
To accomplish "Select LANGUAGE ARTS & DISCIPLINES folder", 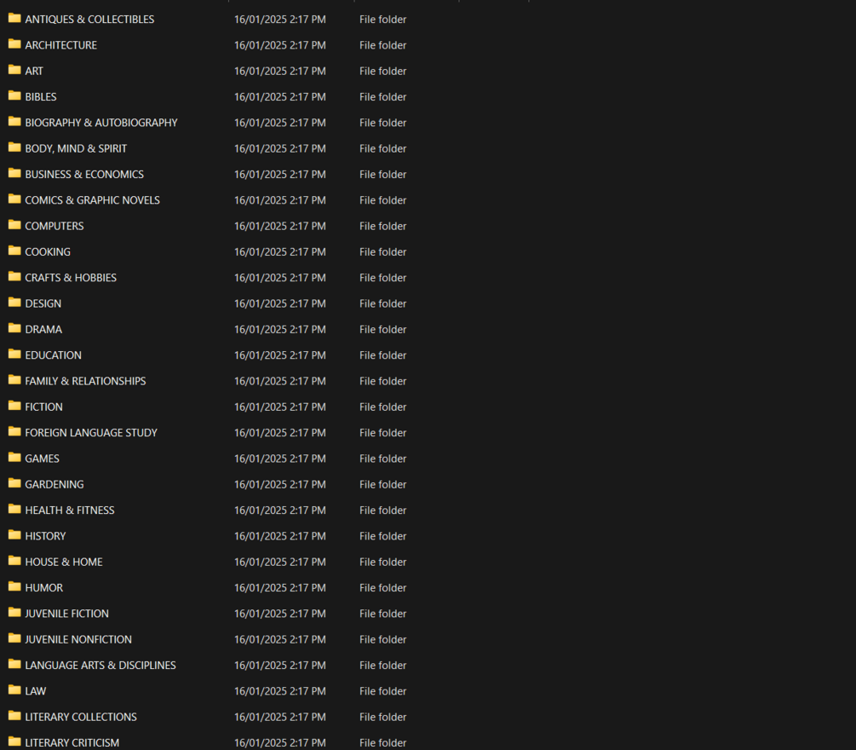I will [x=100, y=665].
